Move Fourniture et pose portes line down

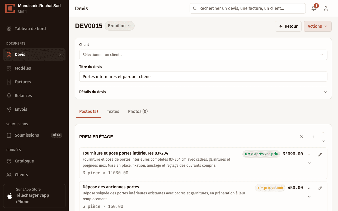(x=309, y=163)
